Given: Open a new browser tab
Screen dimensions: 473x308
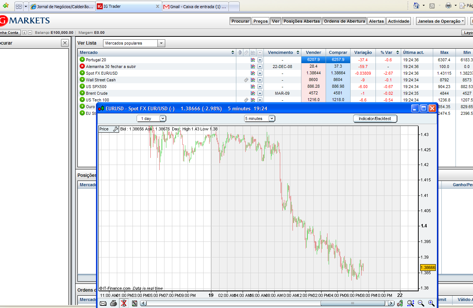Looking at the screenshot, I should coord(234,6).
